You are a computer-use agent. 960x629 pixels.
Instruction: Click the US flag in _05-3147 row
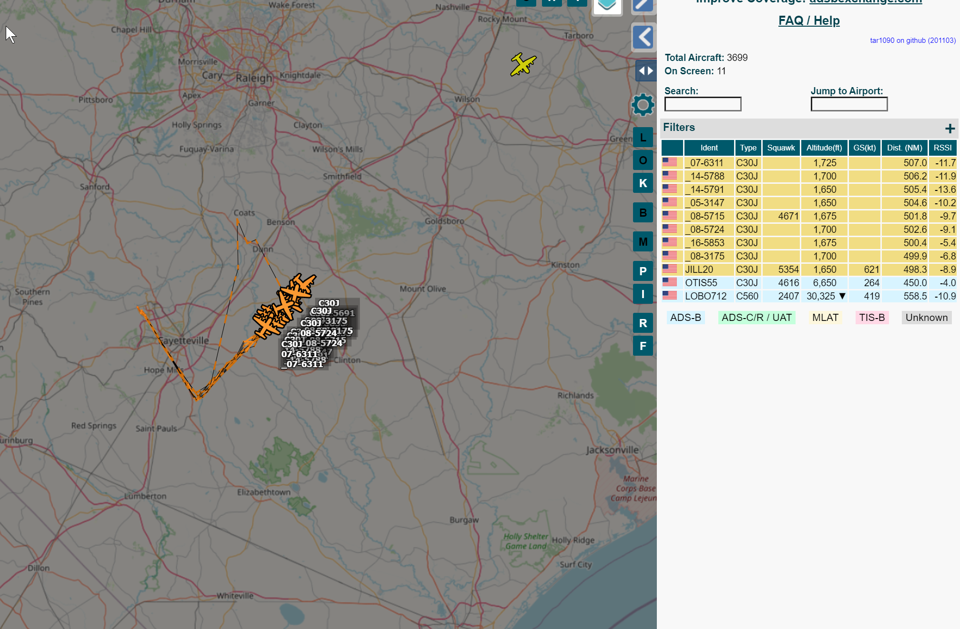click(x=670, y=202)
